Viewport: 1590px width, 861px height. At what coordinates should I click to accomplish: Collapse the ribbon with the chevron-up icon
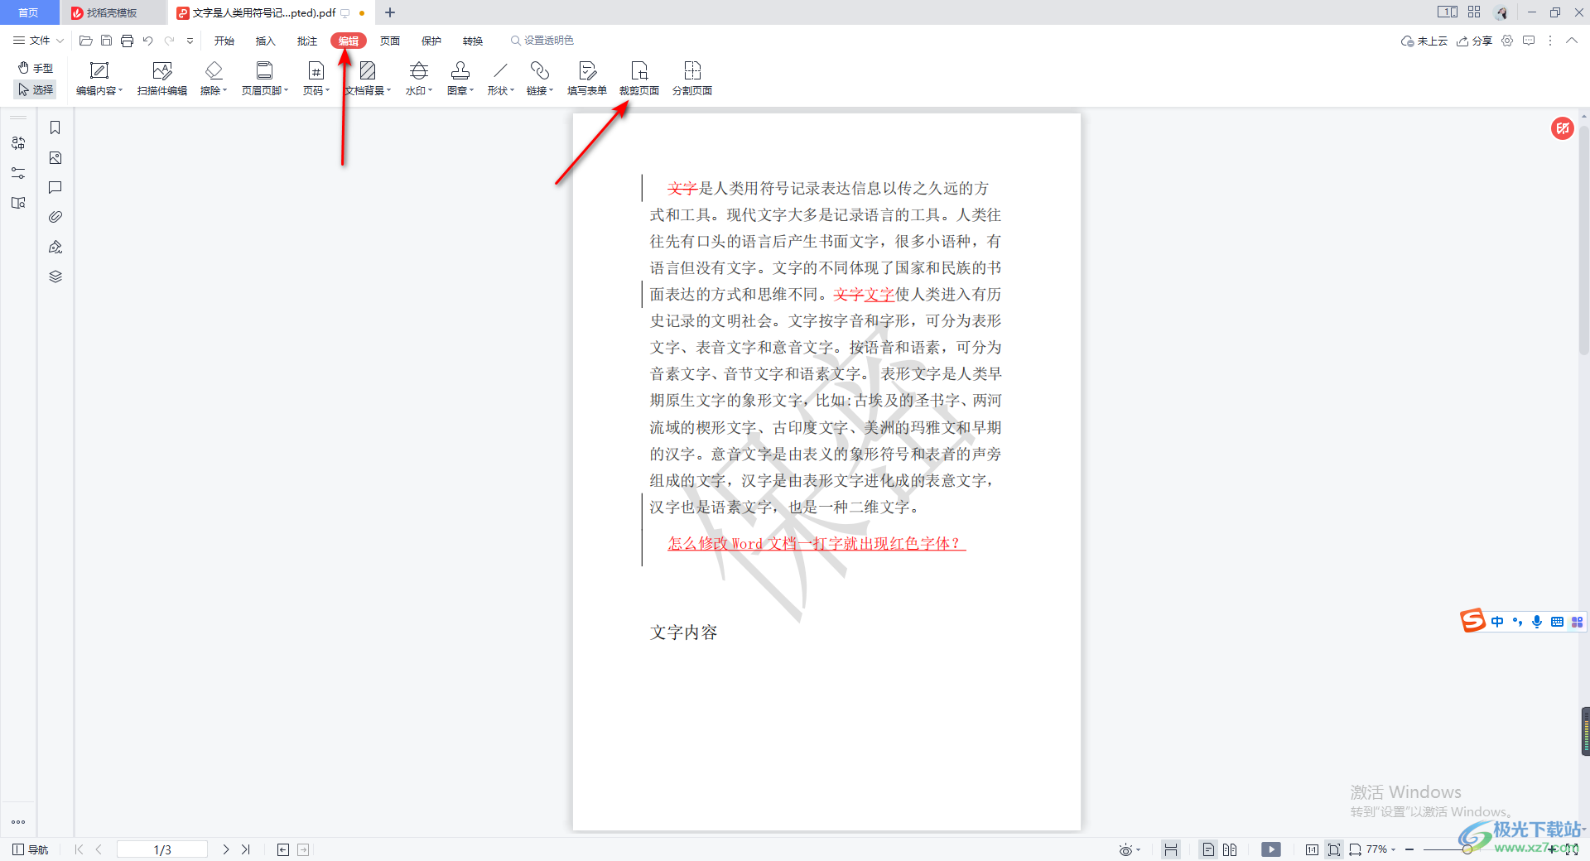pos(1572,41)
